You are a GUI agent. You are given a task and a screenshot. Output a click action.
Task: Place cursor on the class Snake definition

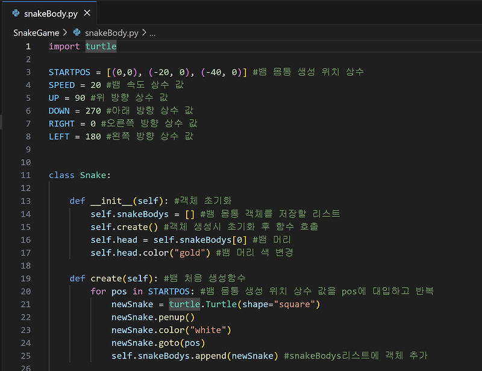[x=77, y=175]
